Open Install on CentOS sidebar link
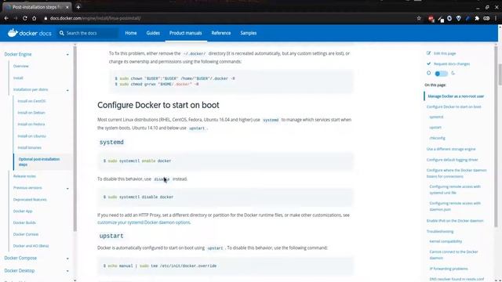The width and height of the screenshot is (502, 282). 31,101
